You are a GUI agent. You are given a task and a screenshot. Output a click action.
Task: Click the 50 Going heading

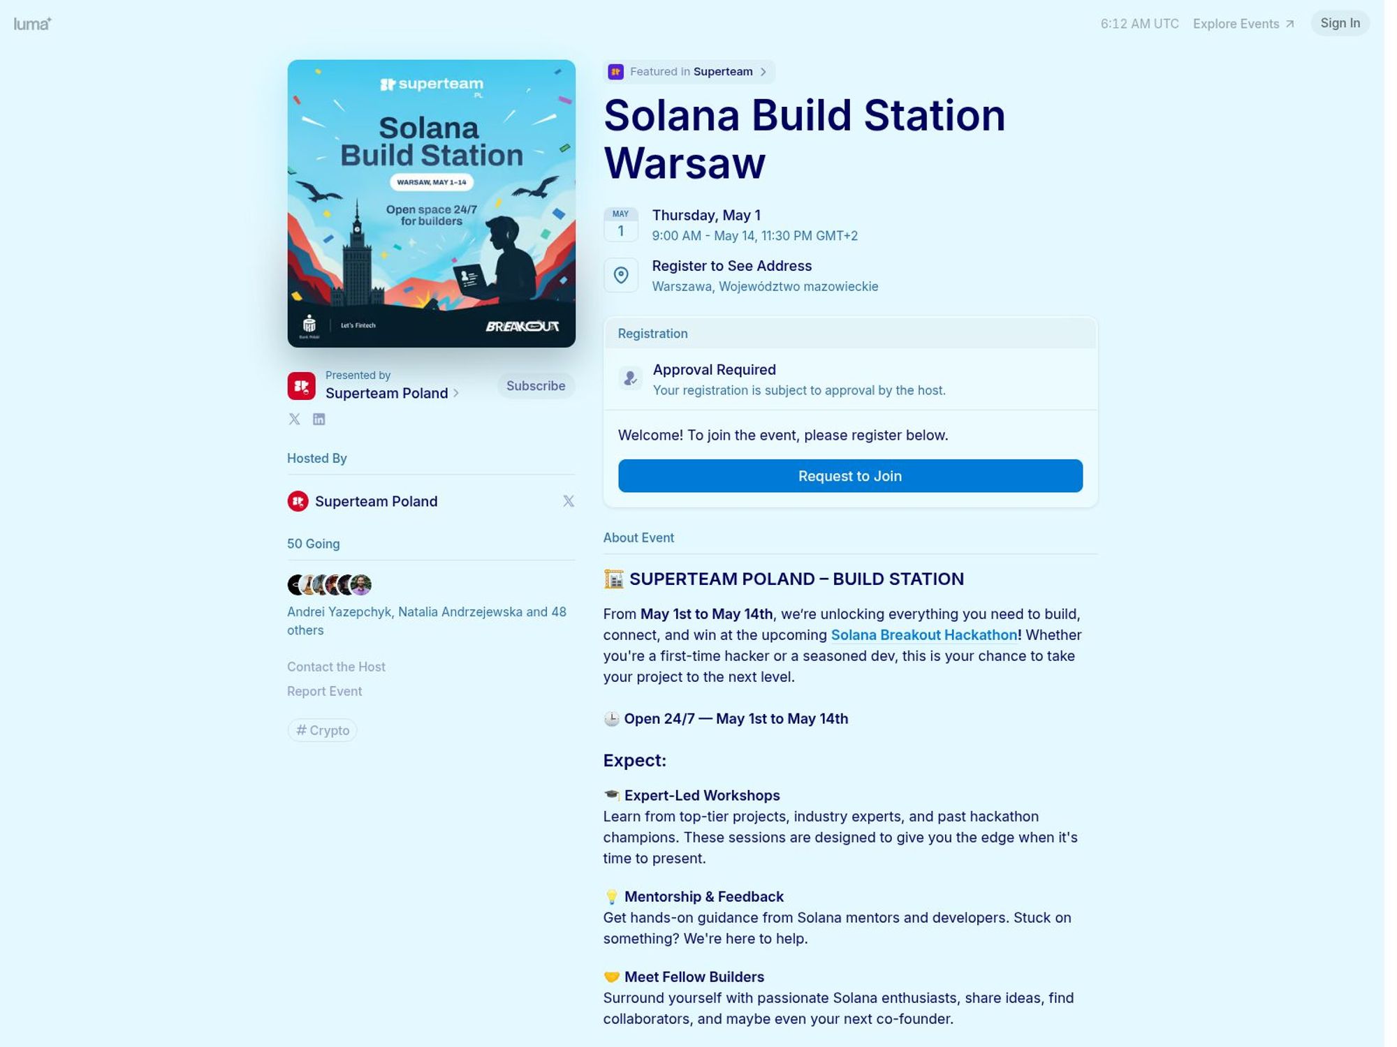[x=313, y=544]
